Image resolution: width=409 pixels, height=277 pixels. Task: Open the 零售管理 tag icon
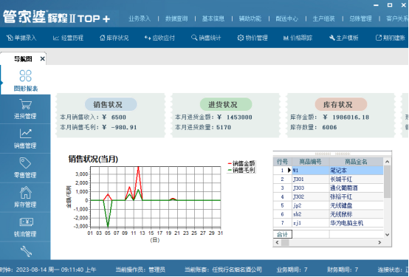pyautogui.click(x=25, y=163)
